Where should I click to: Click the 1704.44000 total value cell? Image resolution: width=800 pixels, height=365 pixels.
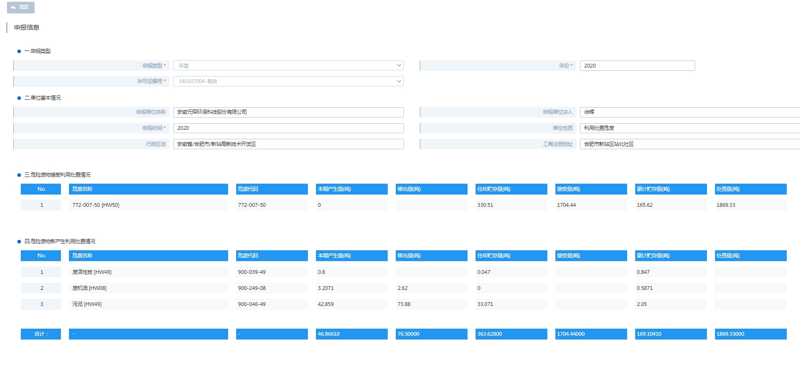tap(591, 334)
